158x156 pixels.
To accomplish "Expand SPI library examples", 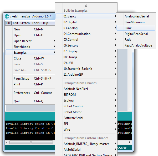I will coord(86,123).
